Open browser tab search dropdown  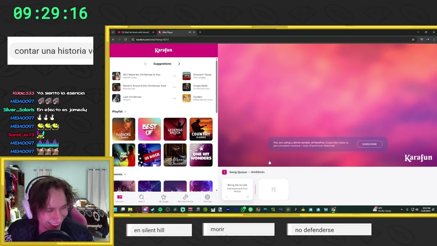113,32
